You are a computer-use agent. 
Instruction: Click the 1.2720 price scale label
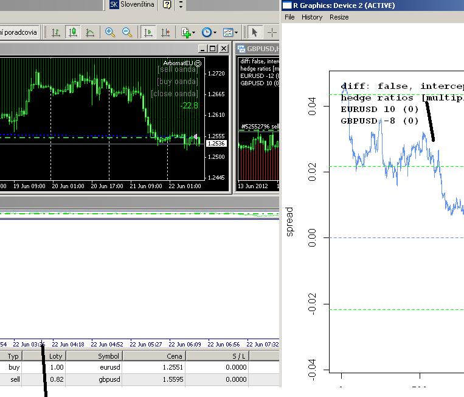[216, 74]
